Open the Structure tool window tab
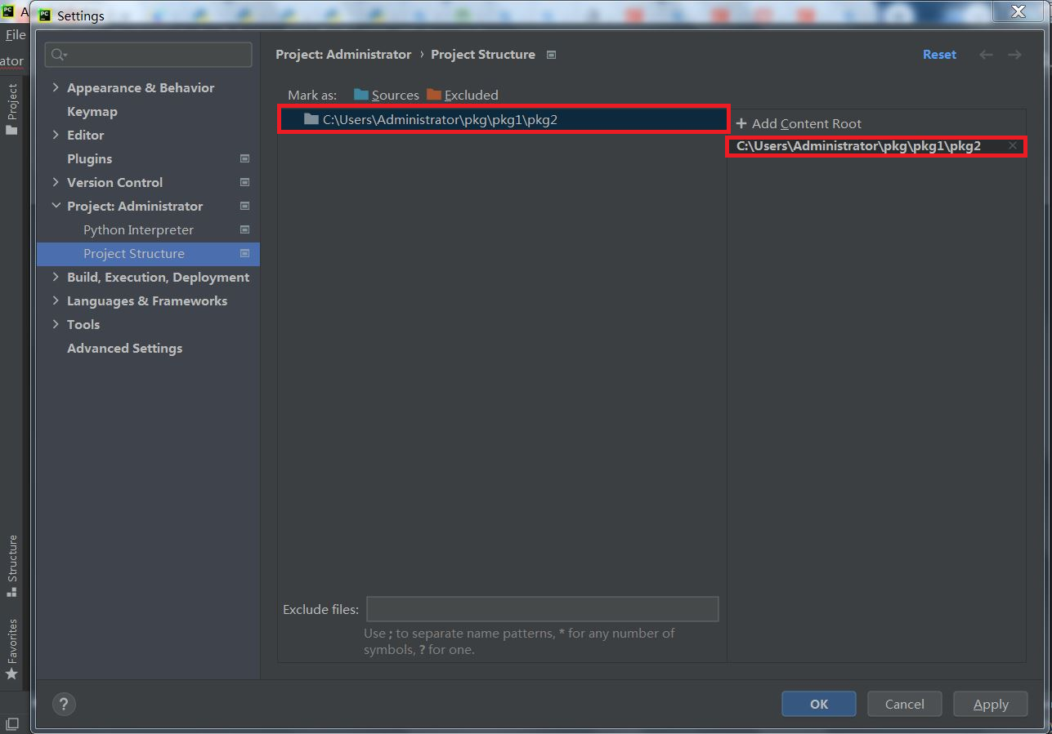The width and height of the screenshot is (1052, 734). (x=11, y=566)
